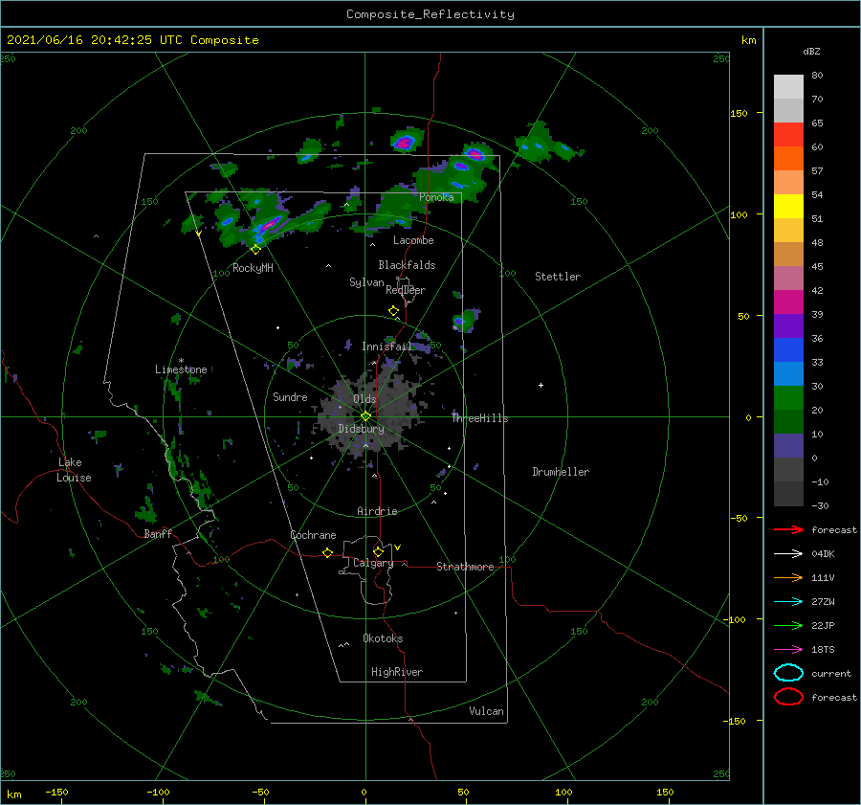861x805 pixels.
Task: Click the blue 36 dBZ color swatch
Action: coord(788,349)
